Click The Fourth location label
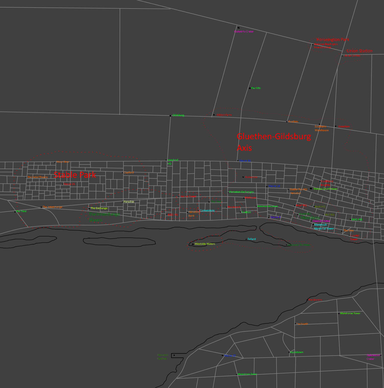 tap(302, 324)
